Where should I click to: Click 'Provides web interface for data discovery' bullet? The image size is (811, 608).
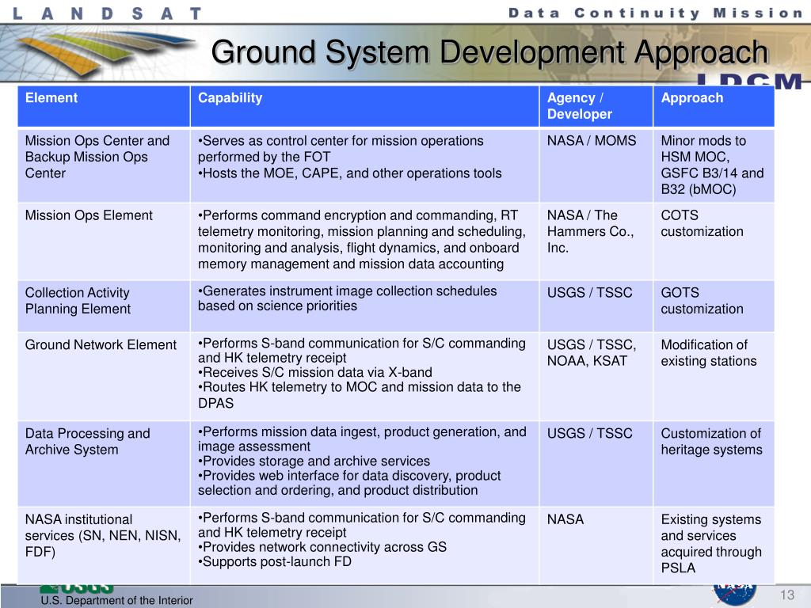point(349,483)
